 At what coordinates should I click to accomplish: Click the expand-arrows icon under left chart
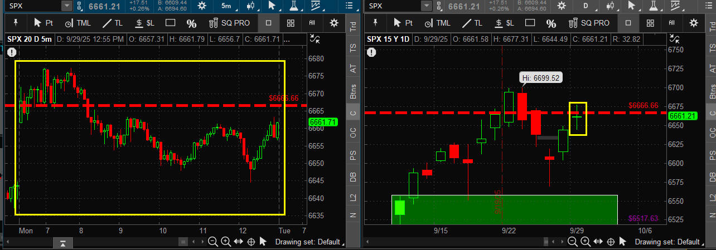(239, 242)
